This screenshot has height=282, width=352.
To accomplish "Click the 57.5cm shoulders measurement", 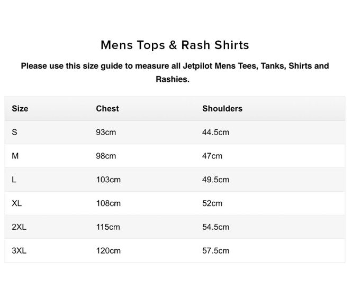I will tap(215, 251).
